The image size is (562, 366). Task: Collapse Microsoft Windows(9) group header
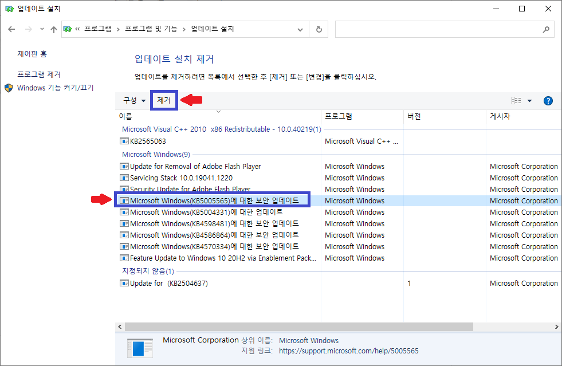point(156,154)
